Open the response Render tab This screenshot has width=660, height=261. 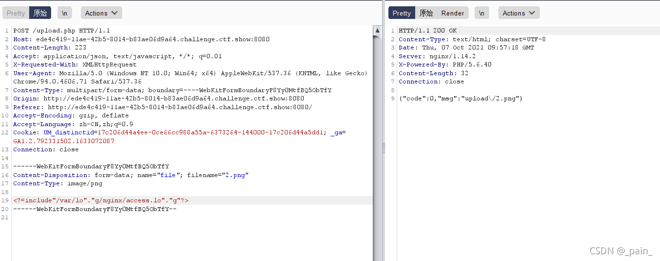pyautogui.click(x=453, y=13)
